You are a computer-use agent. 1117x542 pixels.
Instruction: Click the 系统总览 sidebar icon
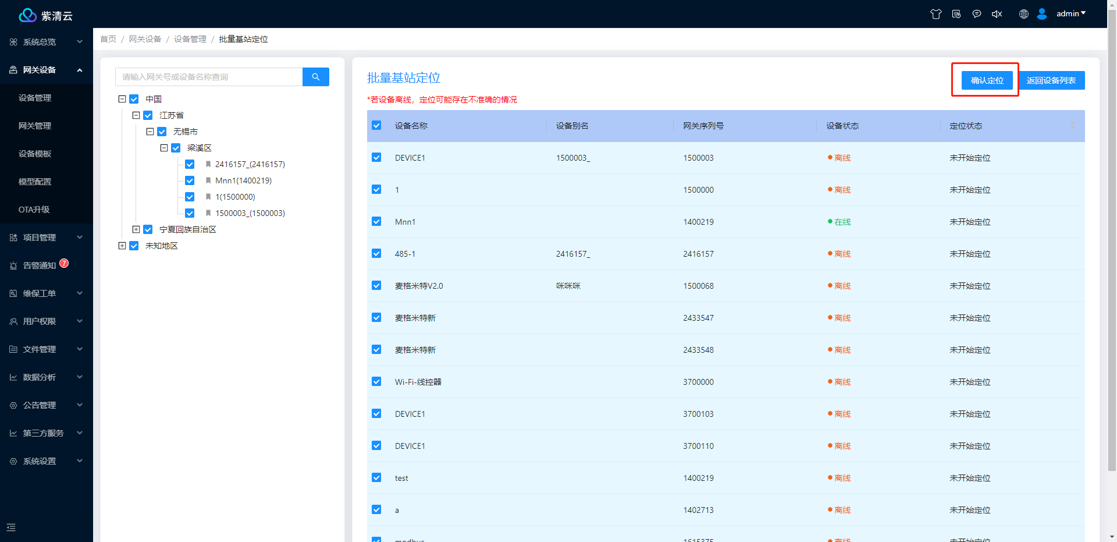[x=13, y=42]
